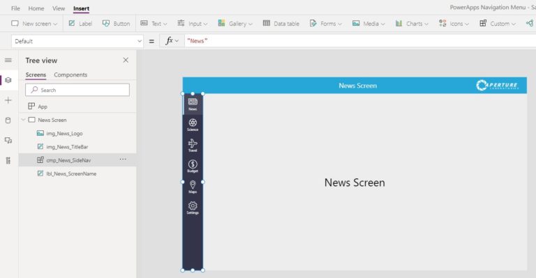Open the Advanced tools icon in left rail
The height and width of the screenshot is (278, 536).
click(x=8, y=161)
